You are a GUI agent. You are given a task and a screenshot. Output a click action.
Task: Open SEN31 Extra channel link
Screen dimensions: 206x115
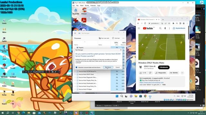pos(149,66)
